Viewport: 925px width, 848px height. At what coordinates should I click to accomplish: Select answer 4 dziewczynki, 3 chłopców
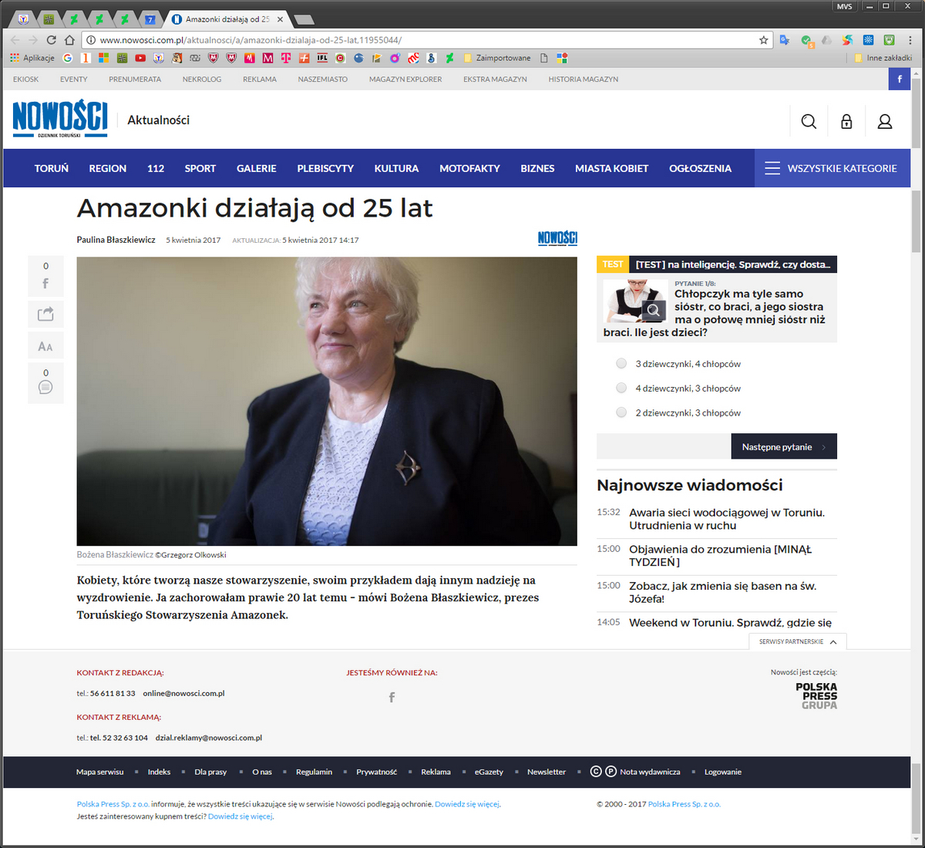point(621,389)
